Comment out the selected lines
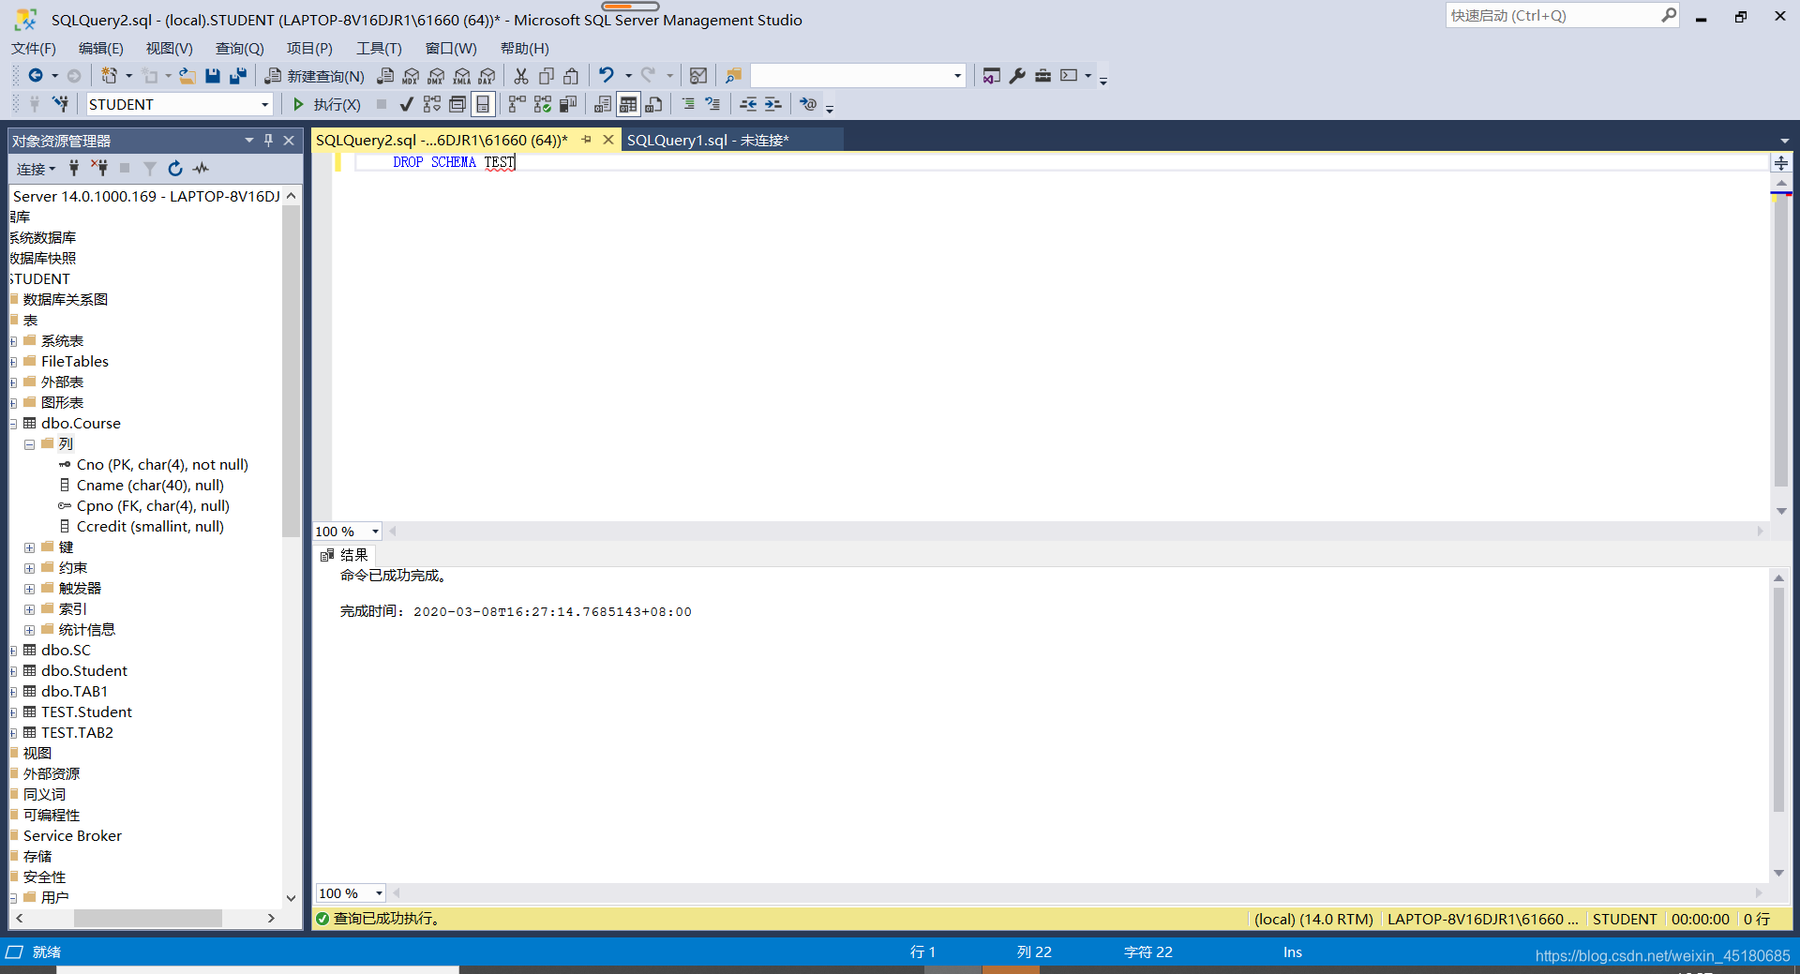This screenshot has width=1800, height=974. [x=688, y=104]
